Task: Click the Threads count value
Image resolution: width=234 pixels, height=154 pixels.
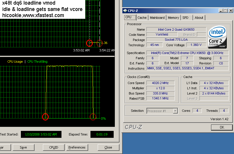Action: click(224, 111)
